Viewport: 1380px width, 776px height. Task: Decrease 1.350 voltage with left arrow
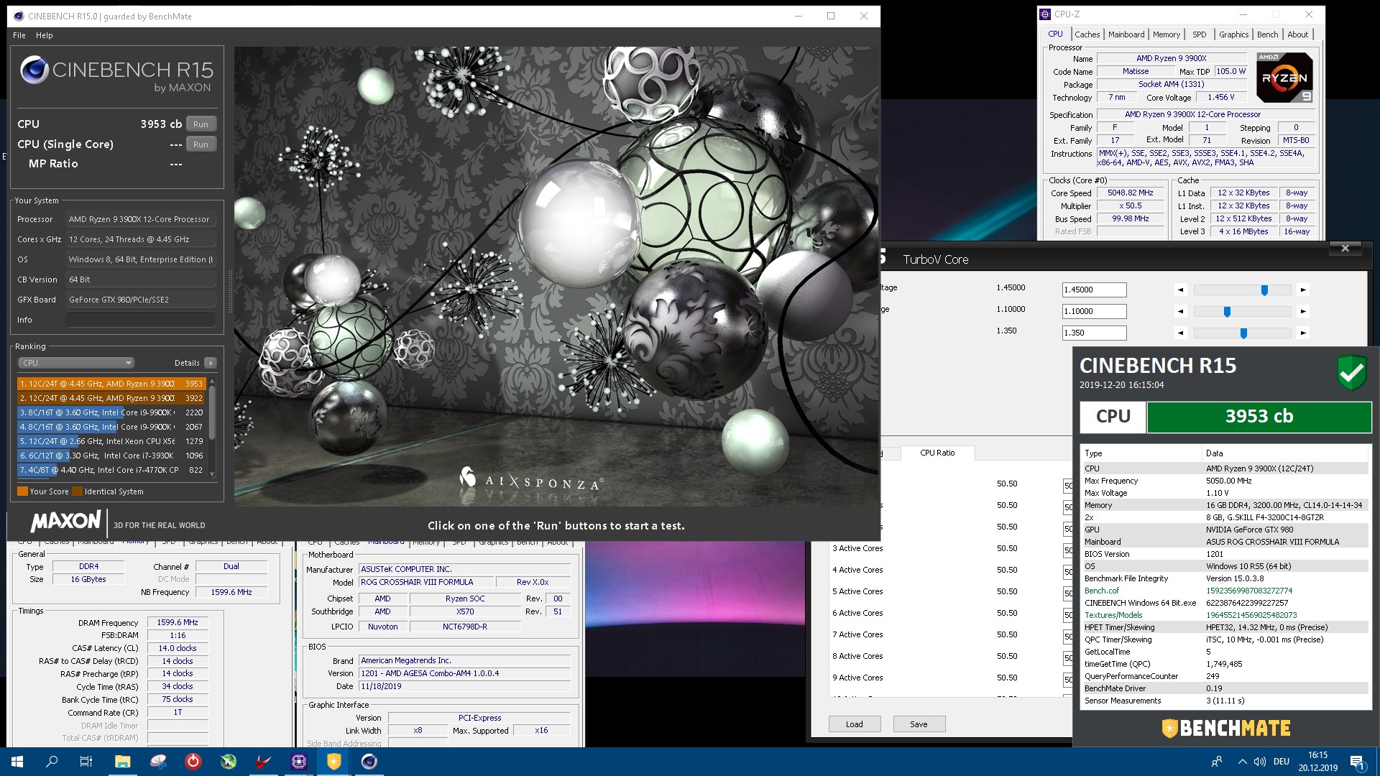[x=1180, y=333]
